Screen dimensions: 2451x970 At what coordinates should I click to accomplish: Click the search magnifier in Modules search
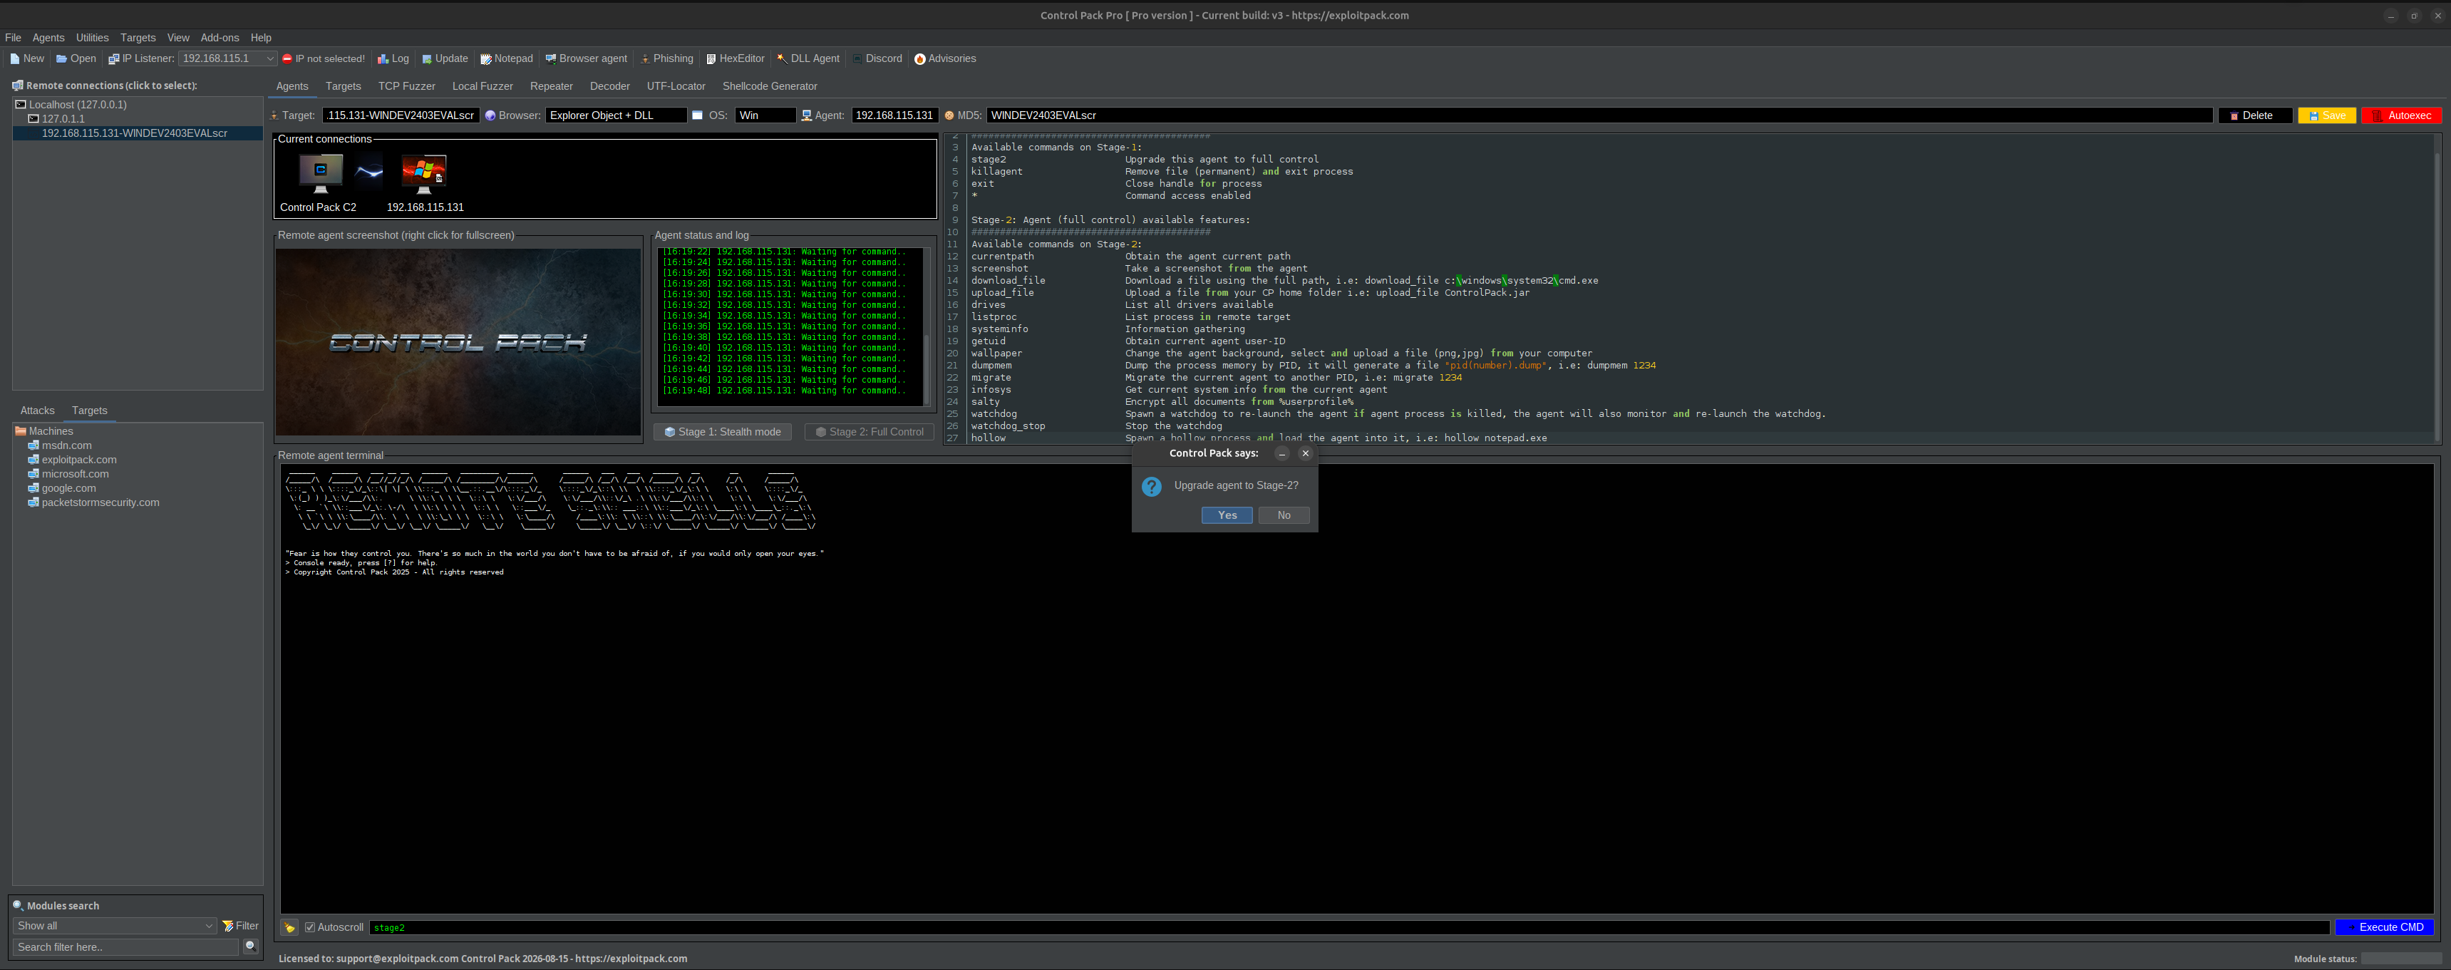click(x=250, y=946)
